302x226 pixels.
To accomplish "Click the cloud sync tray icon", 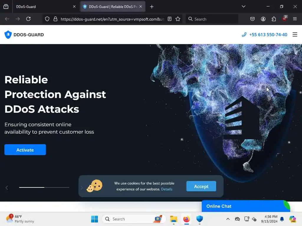I will click(x=237, y=219).
